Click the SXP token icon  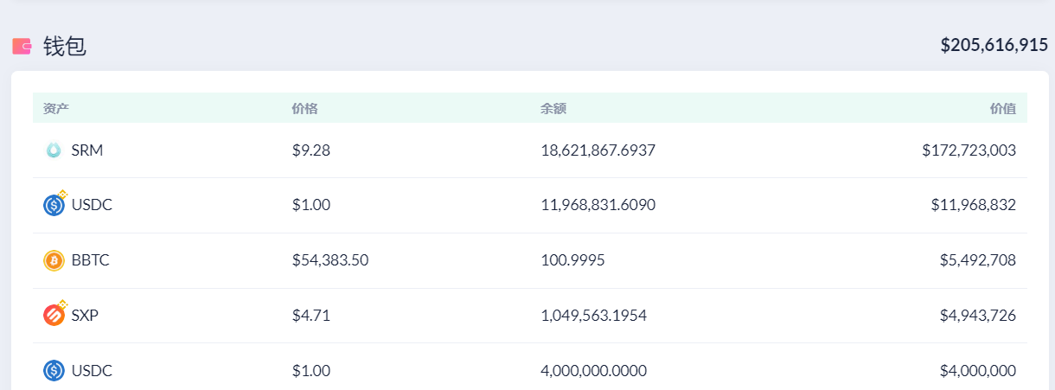tap(54, 316)
